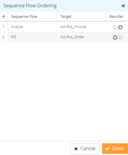Image resolution: width=128 pixels, height=155 pixels.
Task: Click the Sequence Flow Ordering dialog title
Action: [x=30, y=6]
